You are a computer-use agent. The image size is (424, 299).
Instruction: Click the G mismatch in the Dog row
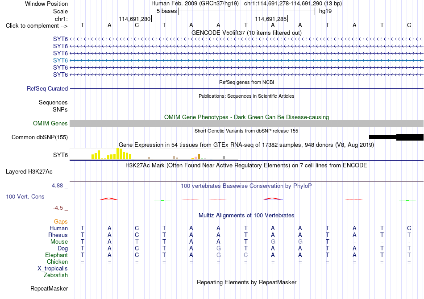219,248
